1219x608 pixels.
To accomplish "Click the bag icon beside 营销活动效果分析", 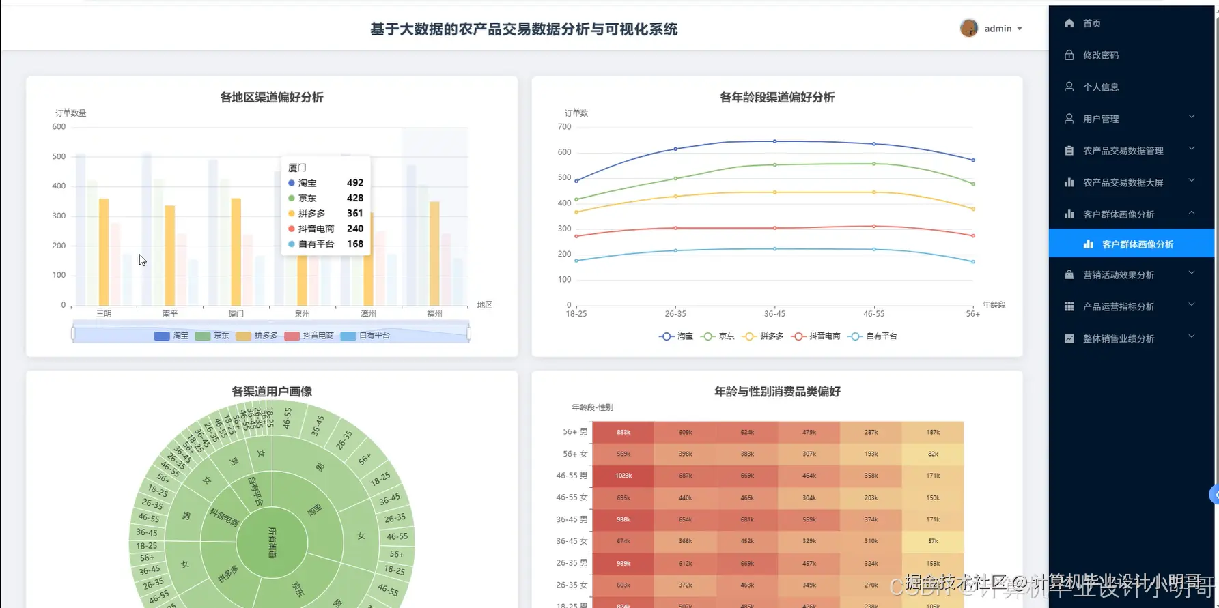I will click(x=1069, y=275).
